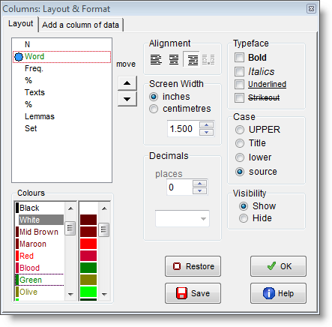Pick the olive colour swatch
The width and height of the screenshot is (332, 327).
coord(88,280)
